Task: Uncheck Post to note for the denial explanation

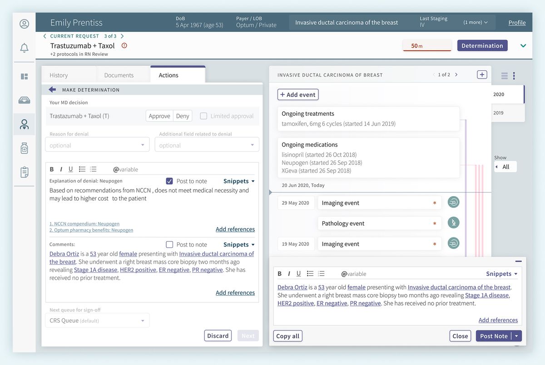Action: point(169,181)
